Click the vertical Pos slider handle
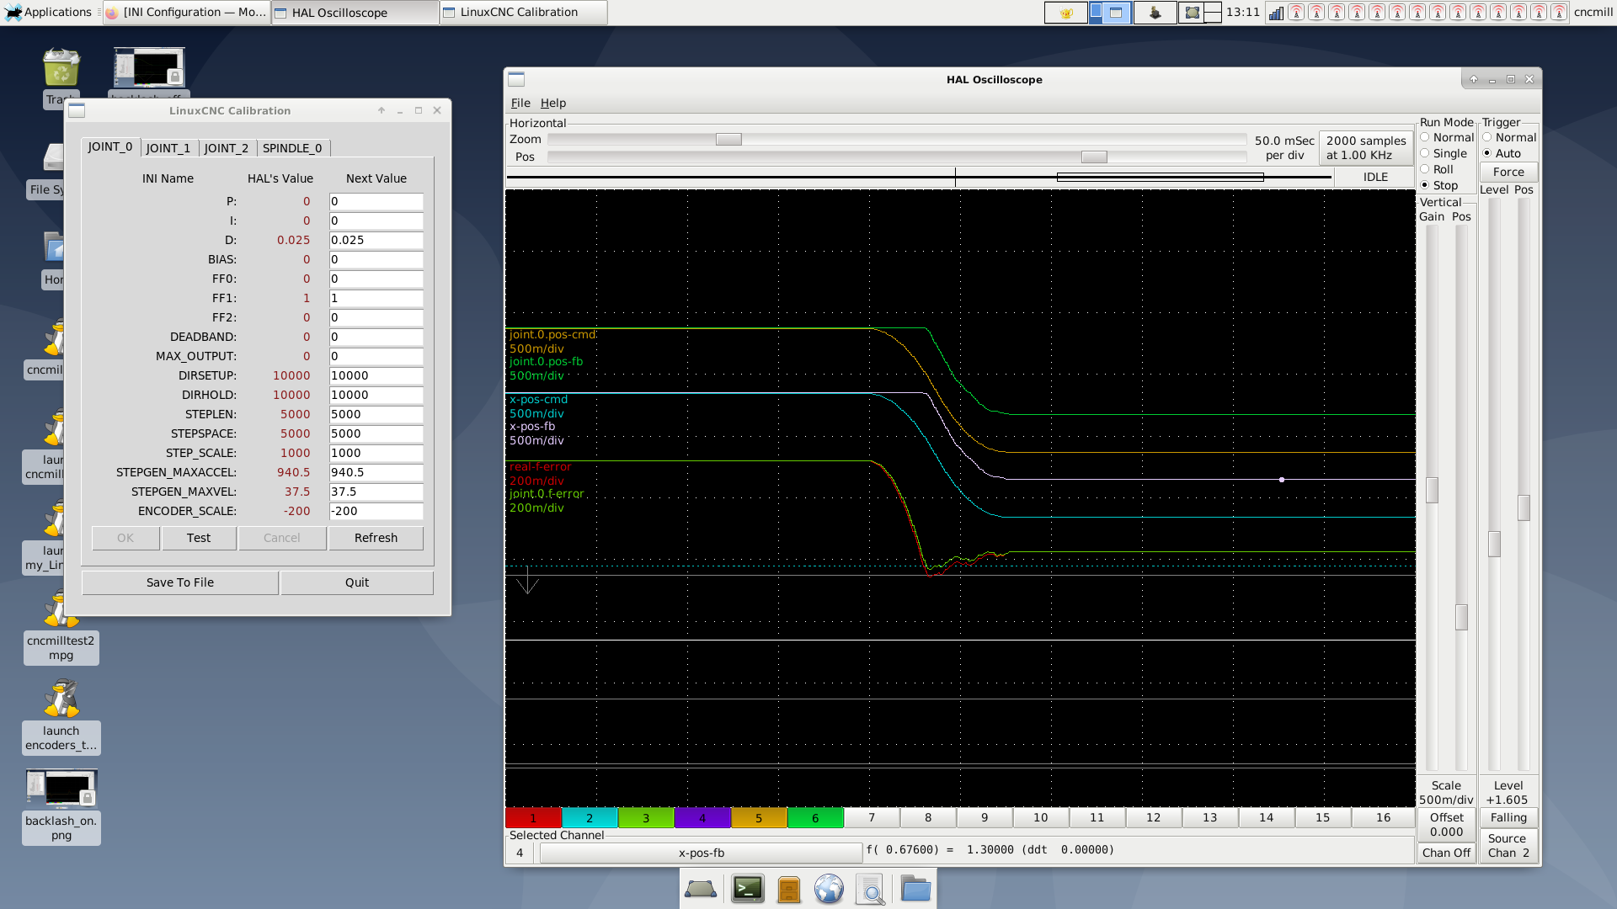Screen dimensions: 1617x909 tap(1461, 617)
